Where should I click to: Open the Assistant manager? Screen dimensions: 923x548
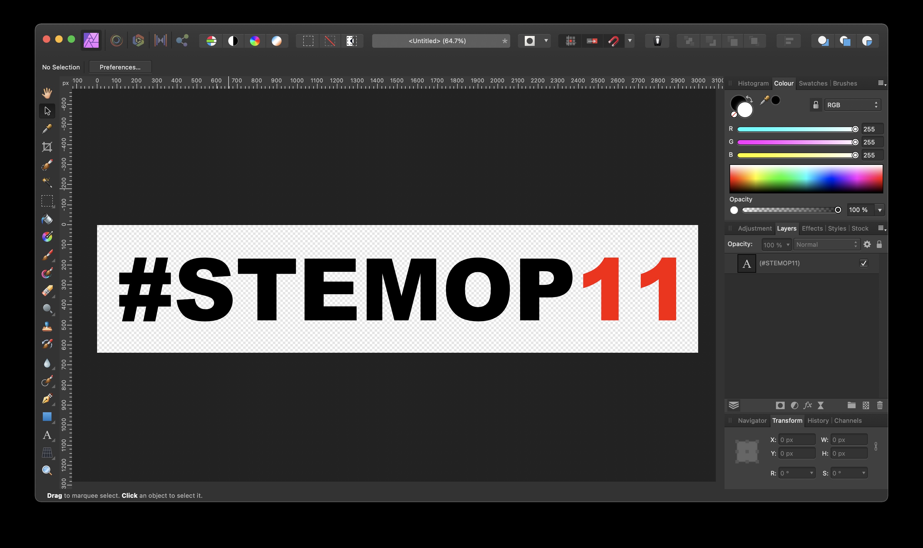click(657, 41)
